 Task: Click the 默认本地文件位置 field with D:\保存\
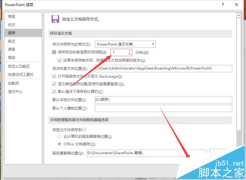tap(163, 100)
